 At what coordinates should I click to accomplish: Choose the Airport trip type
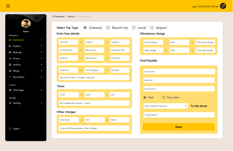click(152, 28)
